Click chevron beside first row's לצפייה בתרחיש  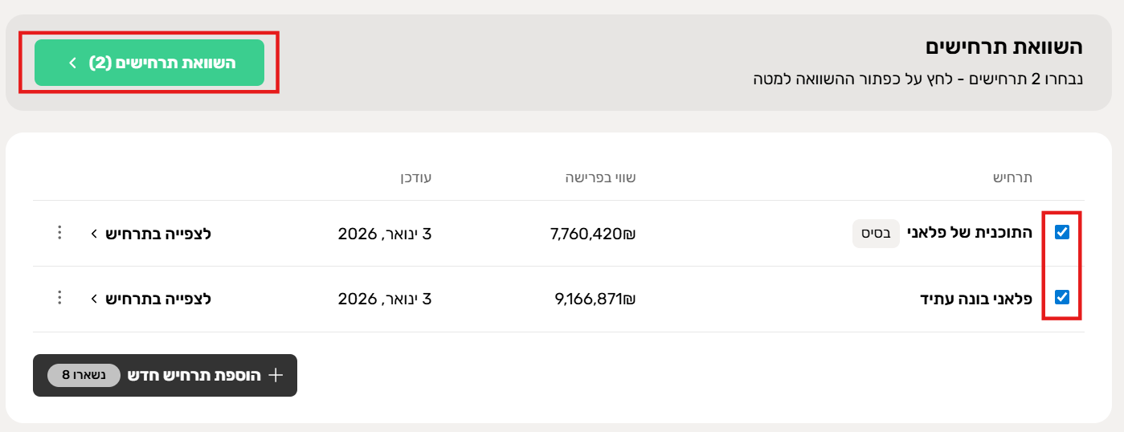(94, 234)
